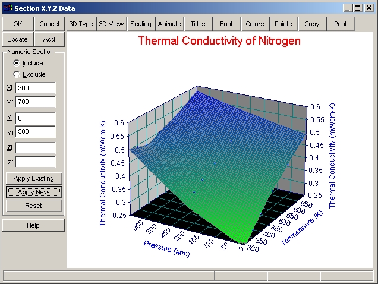
Task: Select the Exclude radio button
Action: [x=17, y=74]
